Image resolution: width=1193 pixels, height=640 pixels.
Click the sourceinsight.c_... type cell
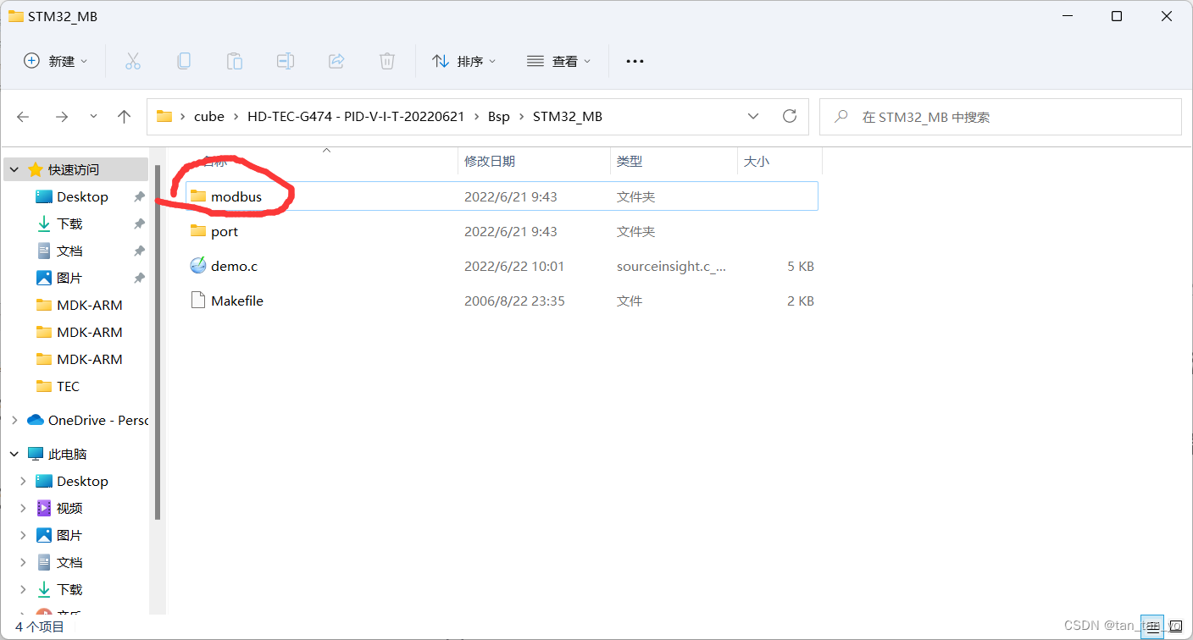[671, 266]
